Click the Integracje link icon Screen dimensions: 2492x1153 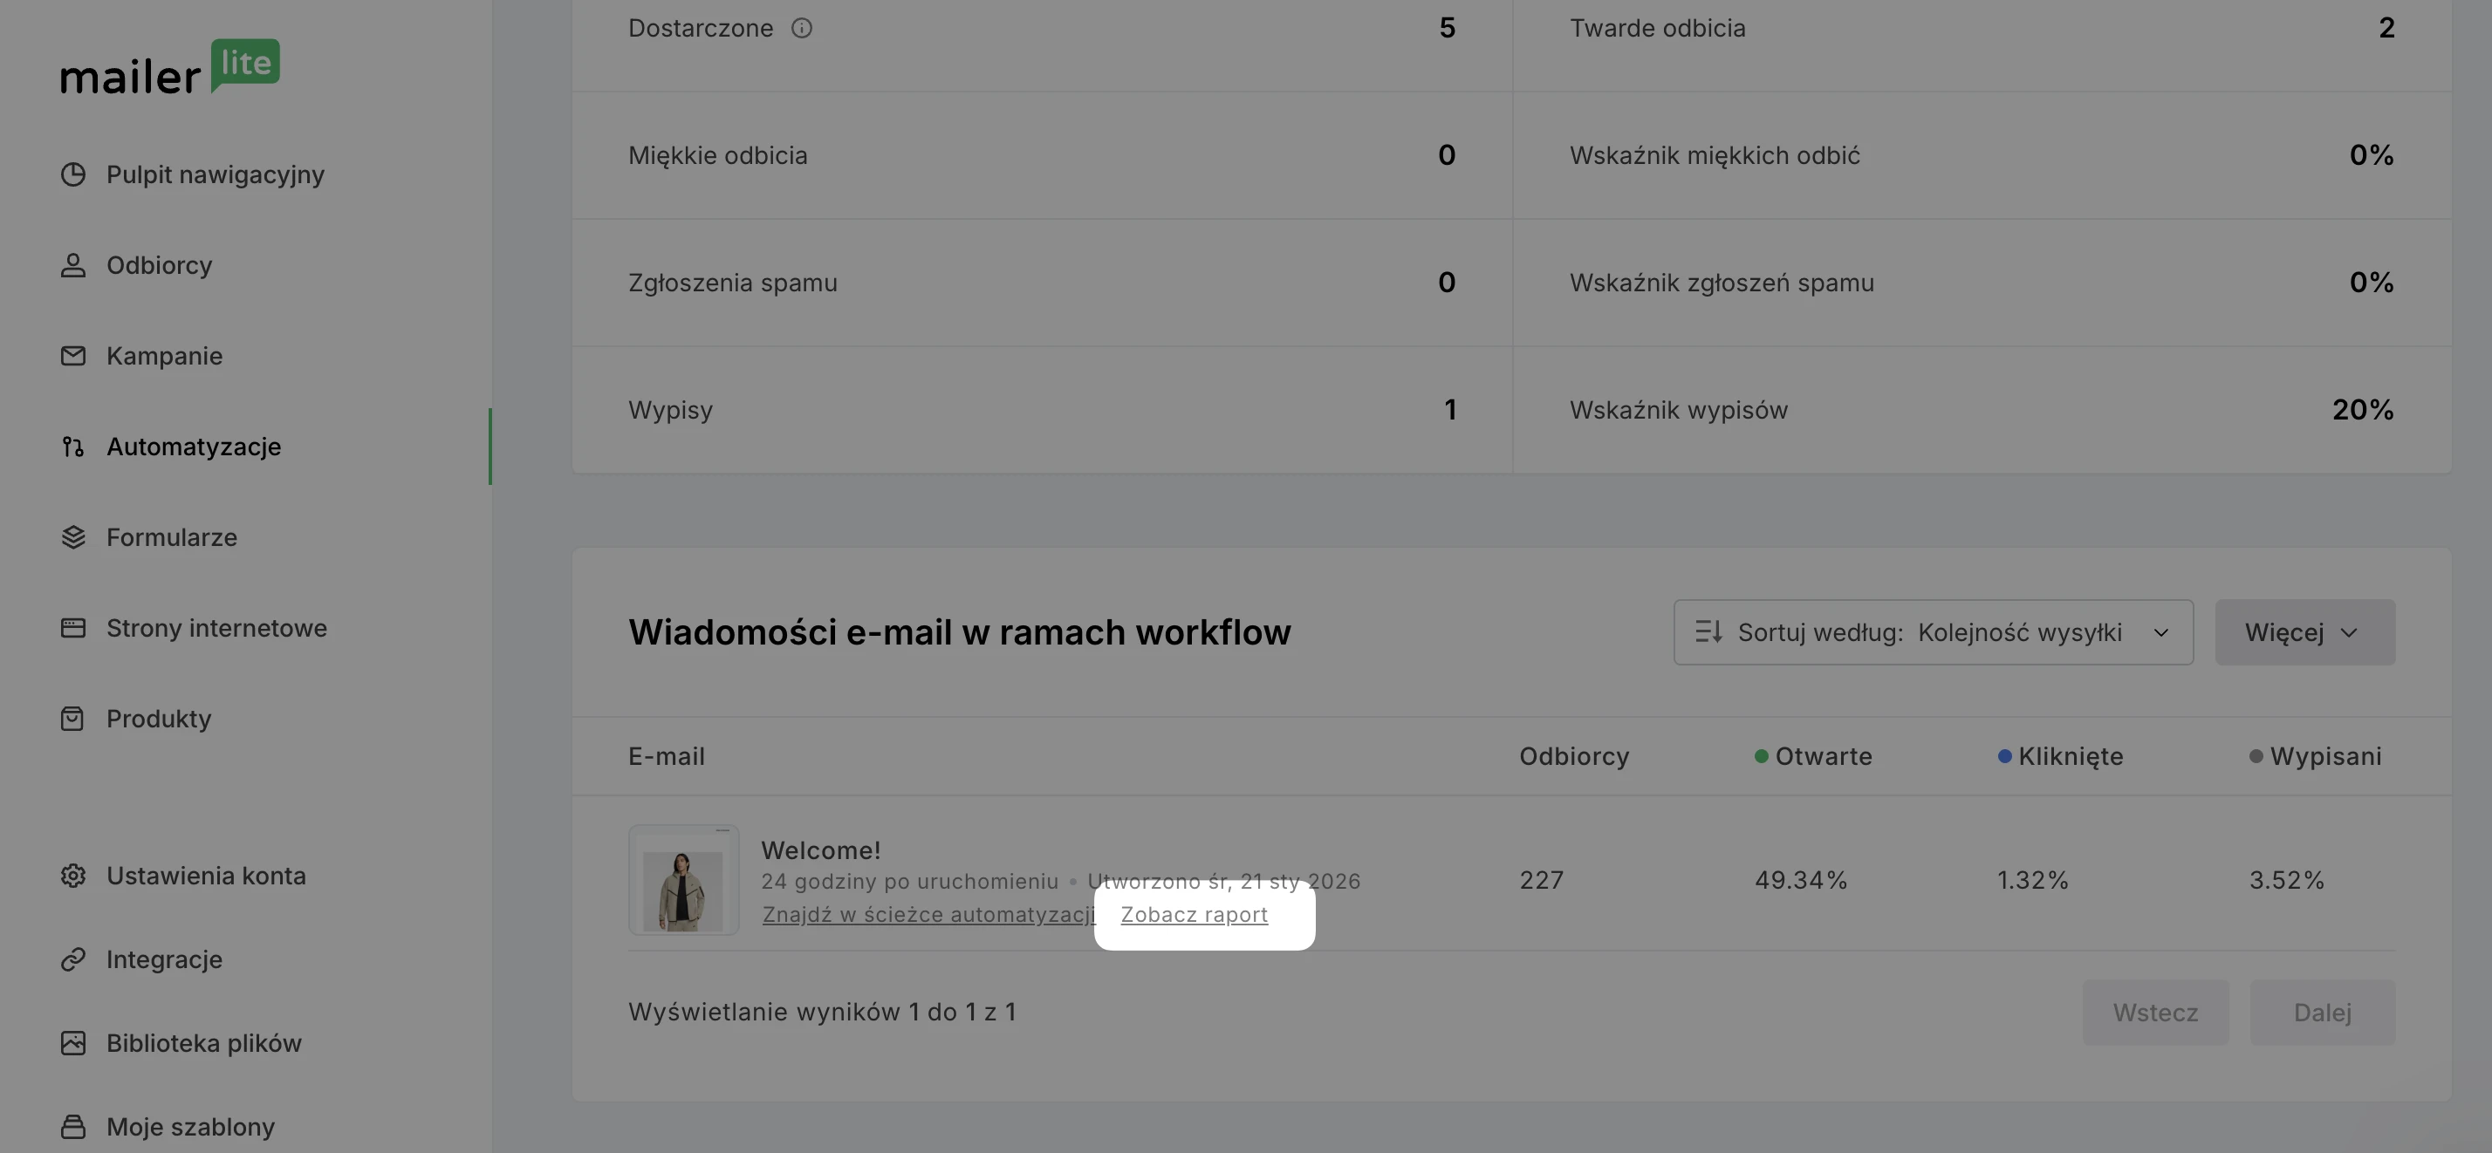tap(73, 959)
